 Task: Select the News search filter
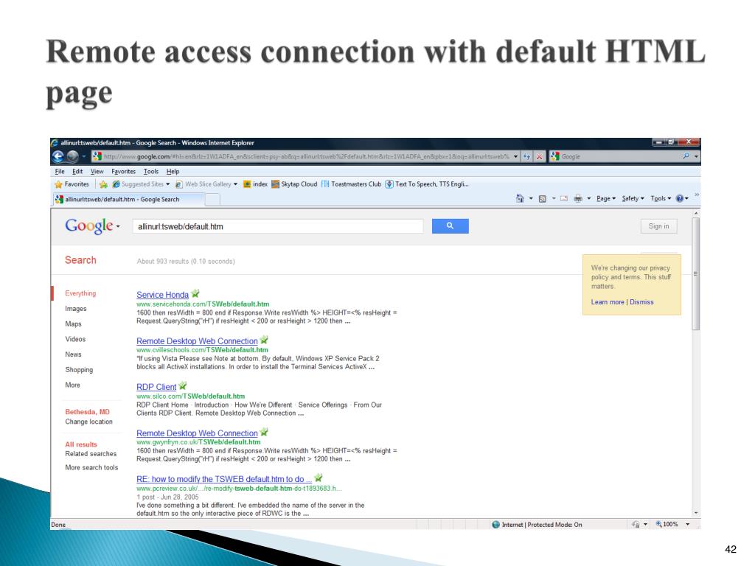[73, 354]
